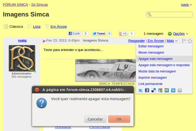
Task: Toggle the star icon on the message
Action: tap(190, 41)
